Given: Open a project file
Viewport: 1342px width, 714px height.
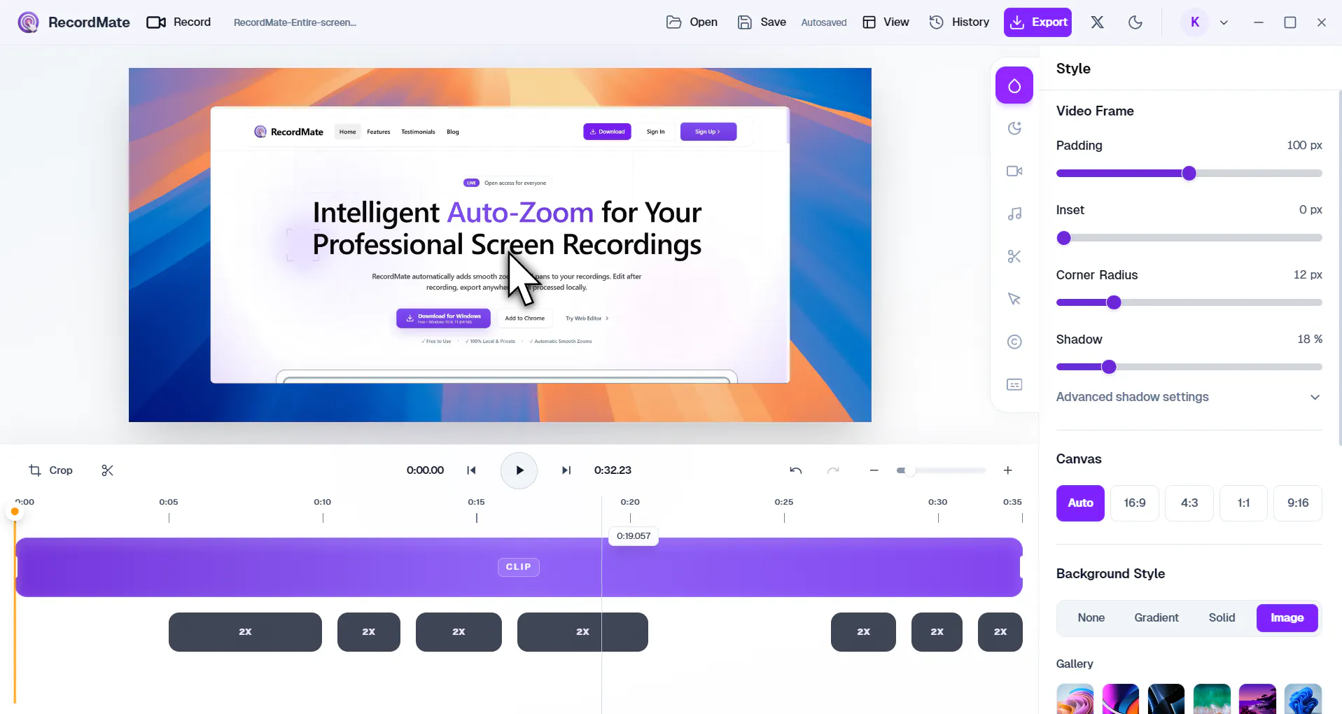Looking at the screenshot, I should pyautogui.click(x=692, y=22).
